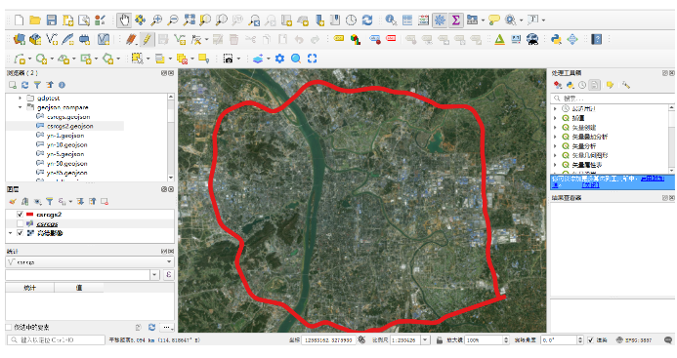
Task: Choose the Zoom In magnifier
Action: (156, 20)
